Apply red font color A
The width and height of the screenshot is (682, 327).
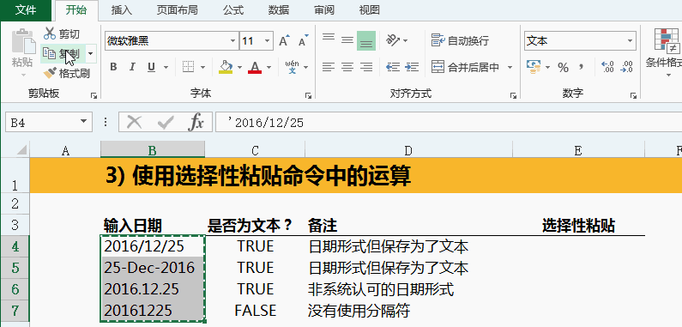pyautogui.click(x=255, y=67)
